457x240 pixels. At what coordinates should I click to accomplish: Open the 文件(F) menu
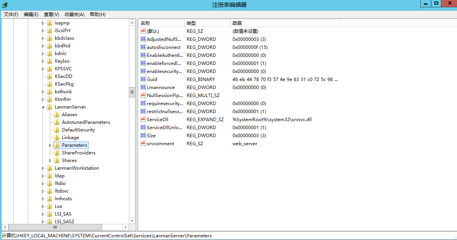(11, 14)
